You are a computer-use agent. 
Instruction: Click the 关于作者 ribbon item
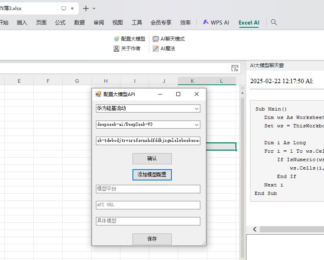pos(127,48)
